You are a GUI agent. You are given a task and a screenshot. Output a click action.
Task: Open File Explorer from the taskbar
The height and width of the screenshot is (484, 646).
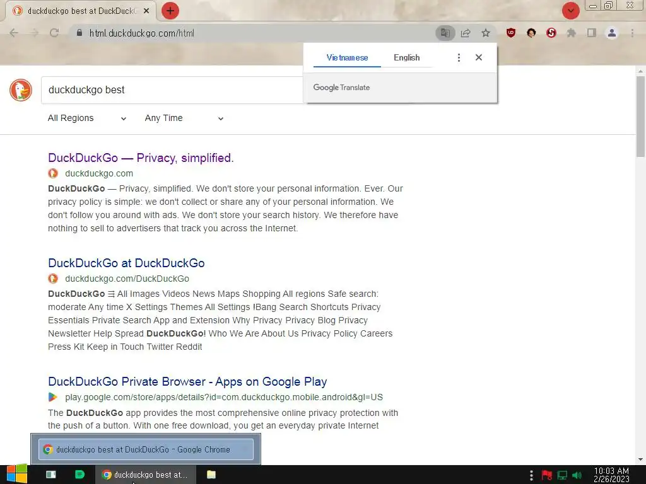point(211,475)
